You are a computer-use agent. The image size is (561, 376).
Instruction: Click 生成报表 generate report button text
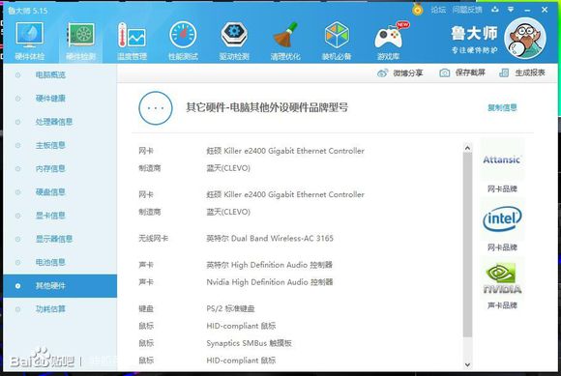click(x=530, y=72)
